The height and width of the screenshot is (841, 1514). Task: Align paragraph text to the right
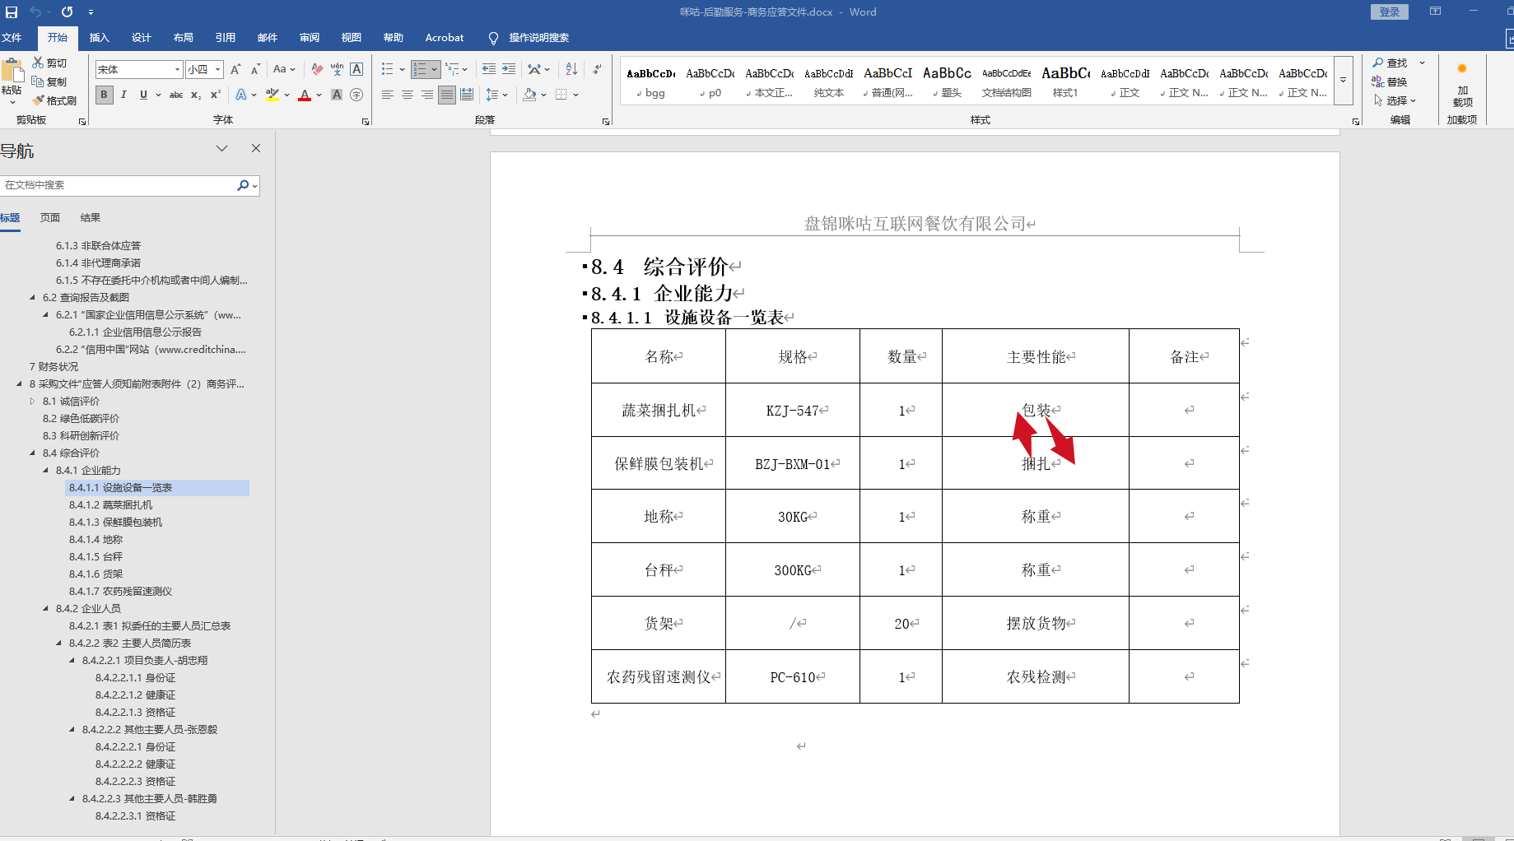coord(426,95)
